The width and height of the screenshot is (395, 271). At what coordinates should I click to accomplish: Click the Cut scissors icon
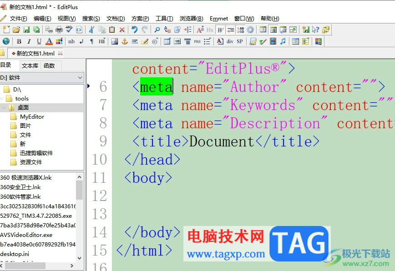point(92,30)
